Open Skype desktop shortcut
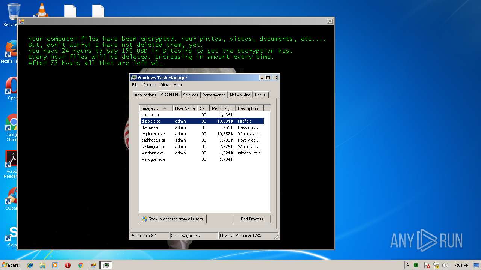 click(11, 236)
